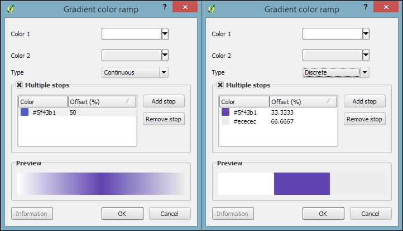Click purple swatch for stop at 33.3333
The image size is (403, 231).
[226, 112]
